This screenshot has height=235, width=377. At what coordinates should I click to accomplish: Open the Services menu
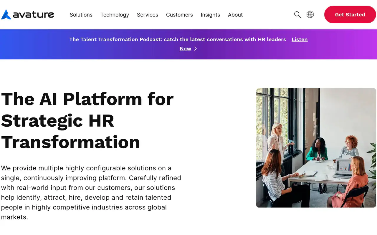[148, 15]
